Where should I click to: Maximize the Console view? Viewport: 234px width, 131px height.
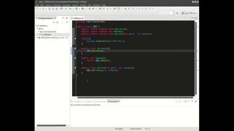pos(196,102)
